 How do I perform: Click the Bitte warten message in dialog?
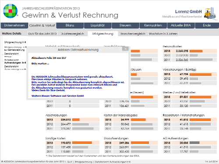click(x=40, y=64)
